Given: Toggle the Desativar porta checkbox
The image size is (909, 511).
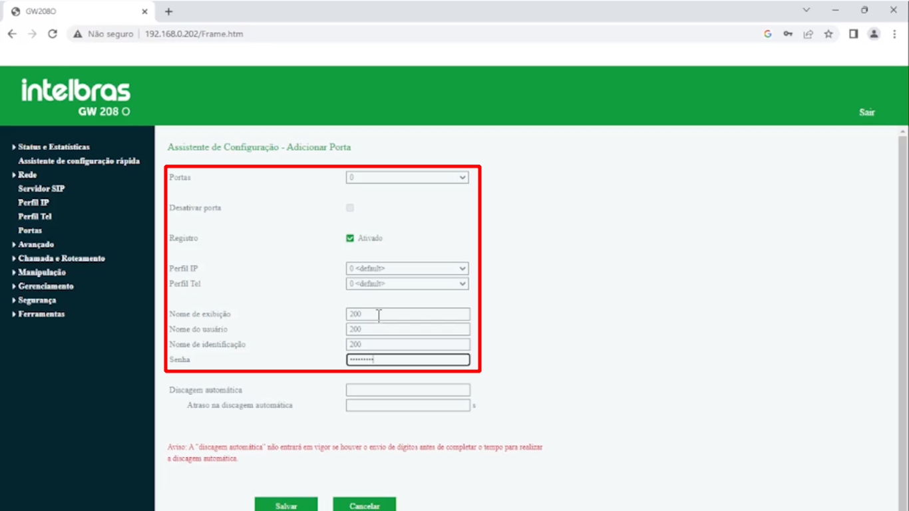Looking at the screenshot, I should (x=350, y=208).
